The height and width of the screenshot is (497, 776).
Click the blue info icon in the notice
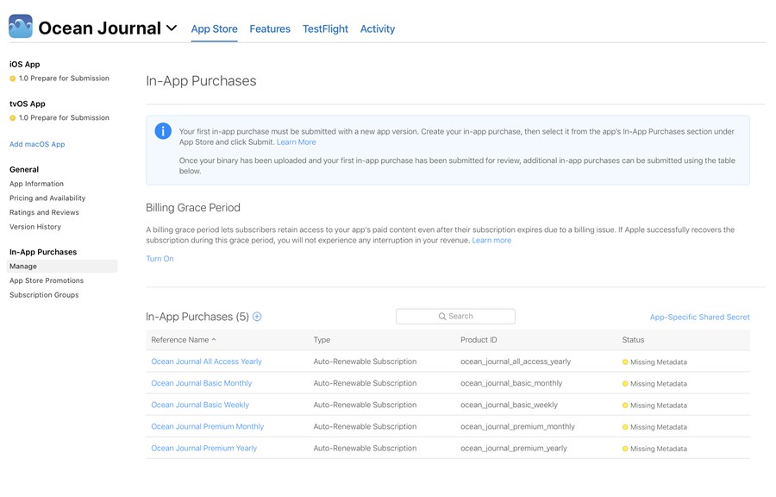tap(163, 131)
